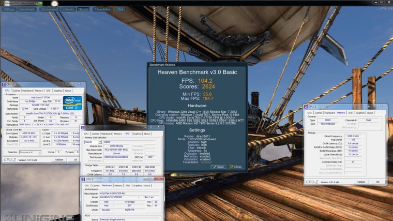393x221 pixels.
Task: Click the CPU-Z logo icon in SPD window titlebar
Action: point(83,128)
